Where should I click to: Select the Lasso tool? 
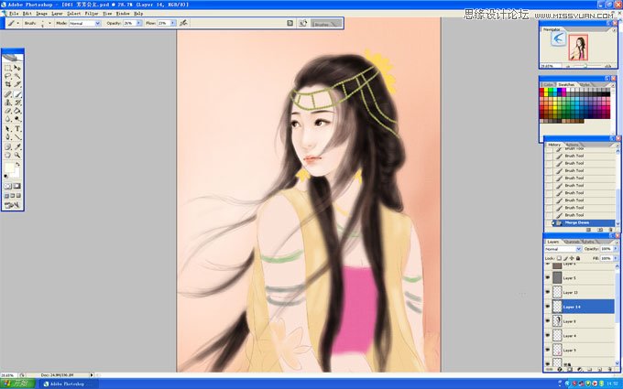7,75
